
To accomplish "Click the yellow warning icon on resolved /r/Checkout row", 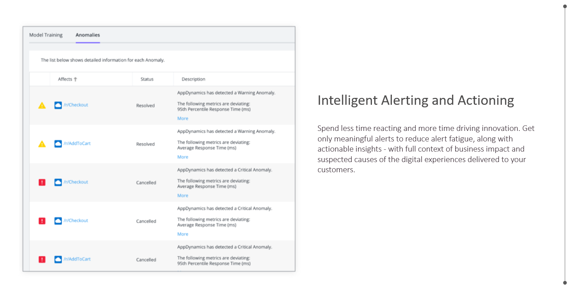I will 42,106.
